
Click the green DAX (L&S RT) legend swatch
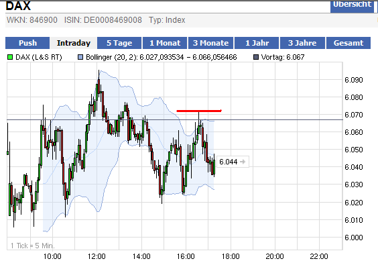(x=10, y=57)
